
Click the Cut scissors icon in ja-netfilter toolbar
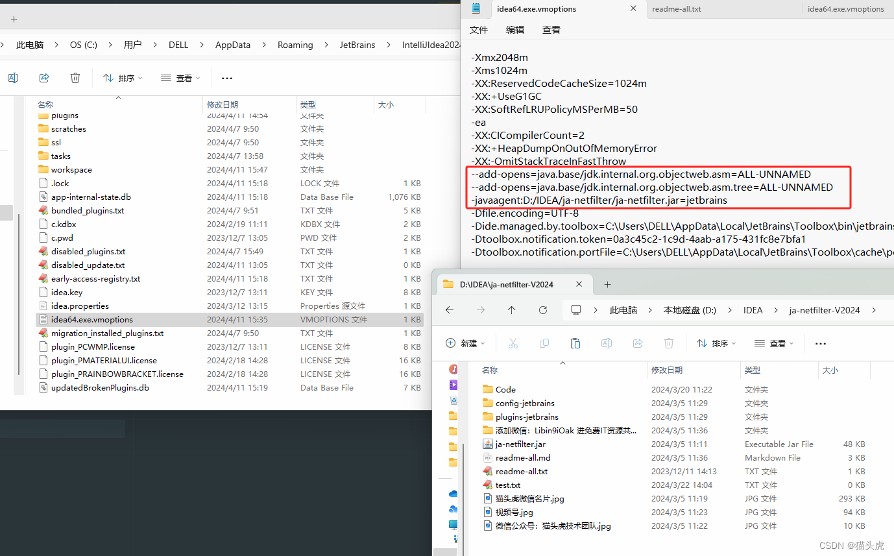point(513,343)
